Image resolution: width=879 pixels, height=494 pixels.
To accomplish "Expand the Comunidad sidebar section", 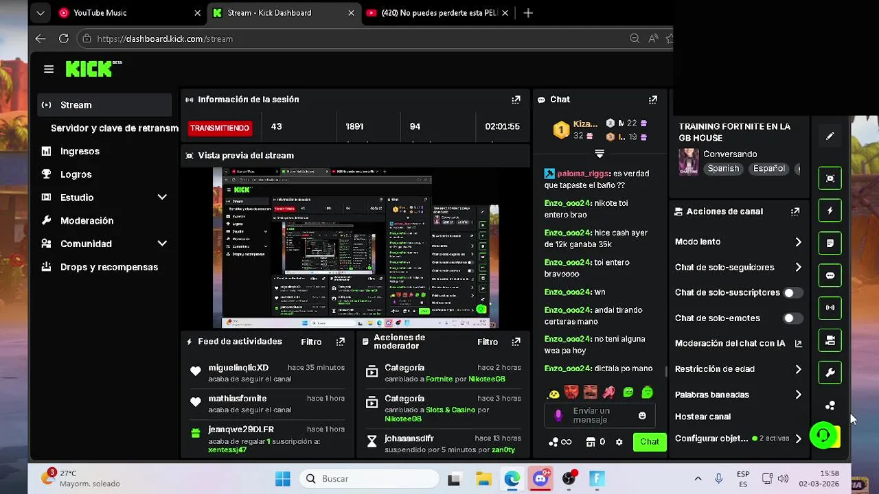I will (162, 244).
